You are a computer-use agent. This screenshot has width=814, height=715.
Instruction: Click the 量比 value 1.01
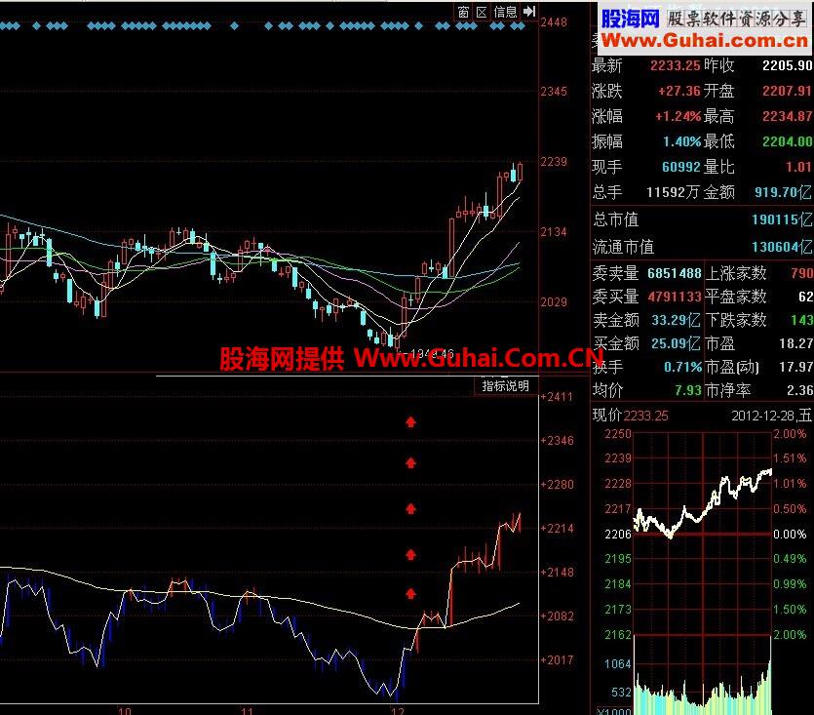[798, 167]
